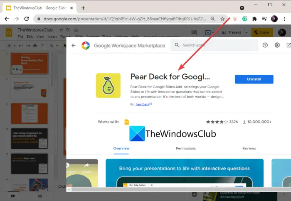This screenshot has width=291, height=201.
Task: Click the cloud document status icon
Action: 76,30
